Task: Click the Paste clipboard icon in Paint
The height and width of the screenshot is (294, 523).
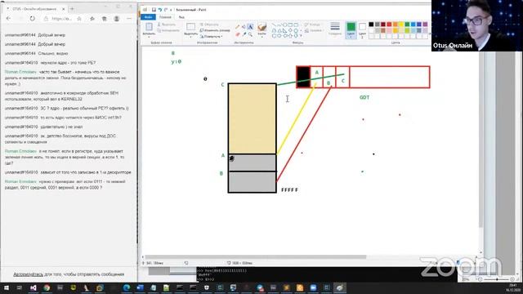Action: (149, 27)
